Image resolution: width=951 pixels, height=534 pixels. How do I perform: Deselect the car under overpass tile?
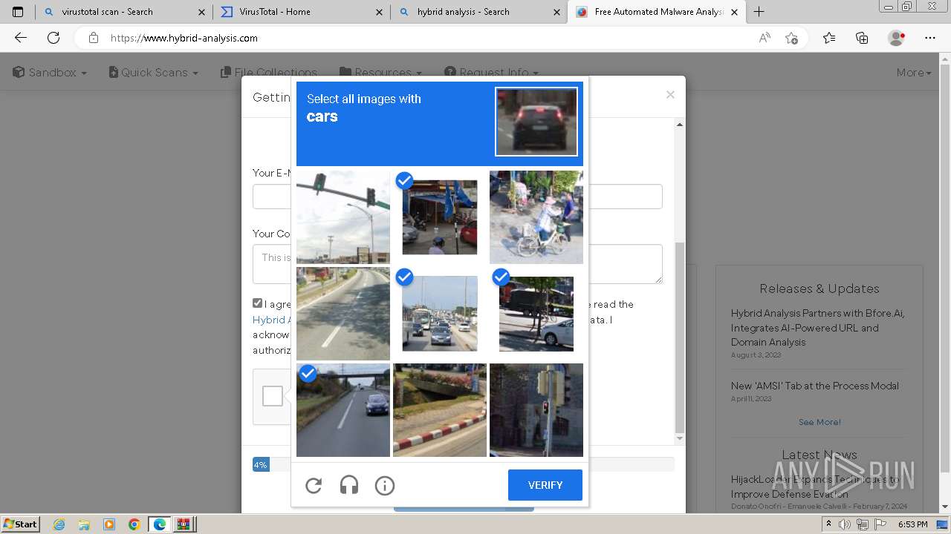click(343, 410)
